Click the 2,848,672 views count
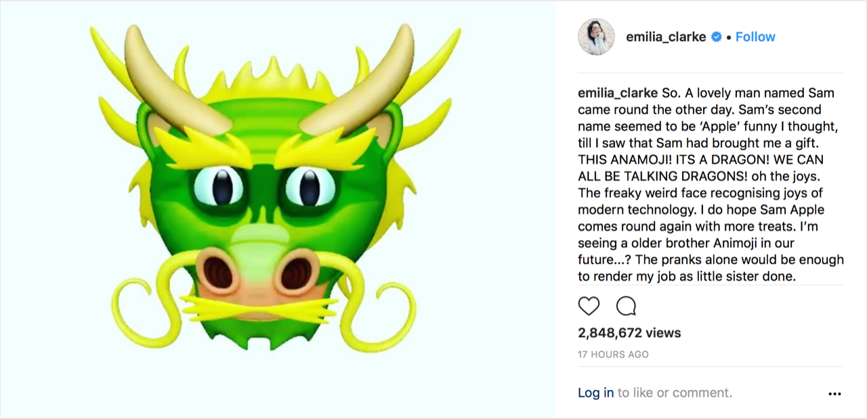Viewport: 867px width, 419px height. (x=629, y=333)
